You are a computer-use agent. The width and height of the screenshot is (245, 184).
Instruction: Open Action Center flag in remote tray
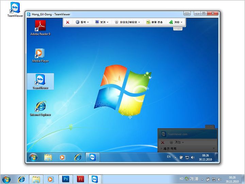181,157
